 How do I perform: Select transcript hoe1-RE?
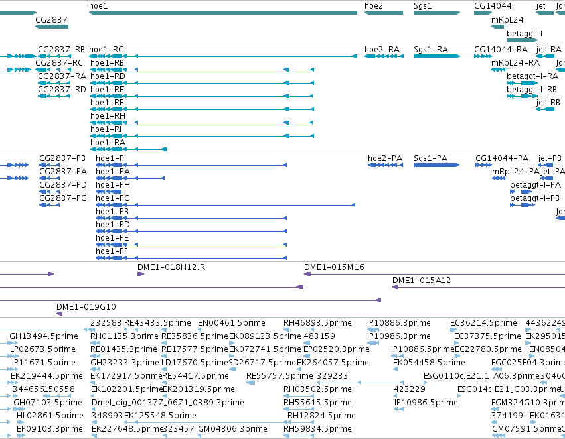pyautogui.click(x=202, y=96)
